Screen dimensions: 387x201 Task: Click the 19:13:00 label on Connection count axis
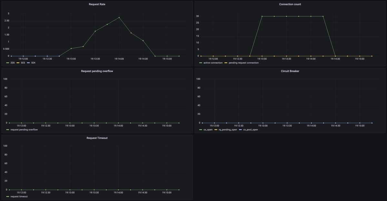pyautogui.click(x=262, y=59)
